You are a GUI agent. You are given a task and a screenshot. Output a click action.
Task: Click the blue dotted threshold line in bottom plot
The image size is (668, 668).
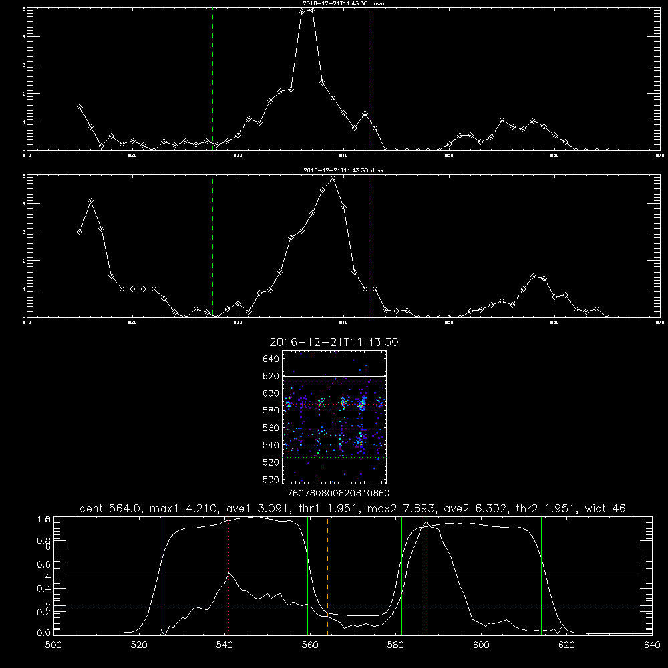(353, 607)
